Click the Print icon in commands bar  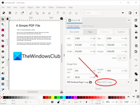pyautogui.click(x=136, y=37)
